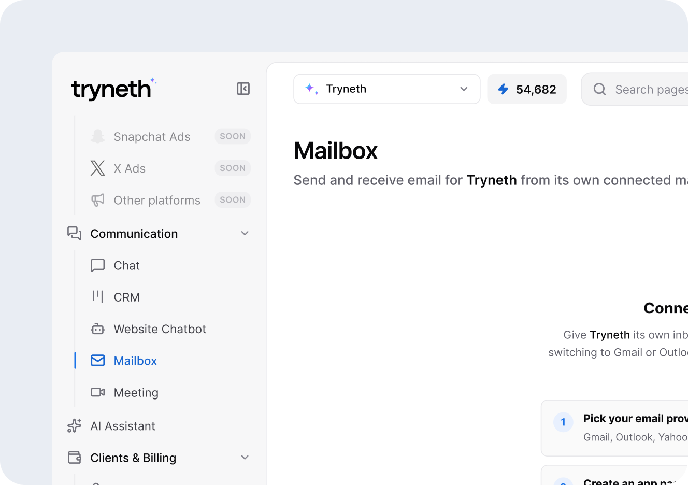Image resolution: width=688 pixels, height=485 pixels.
Task: Click the Communication chat bubbles icon
Action: 74,233
